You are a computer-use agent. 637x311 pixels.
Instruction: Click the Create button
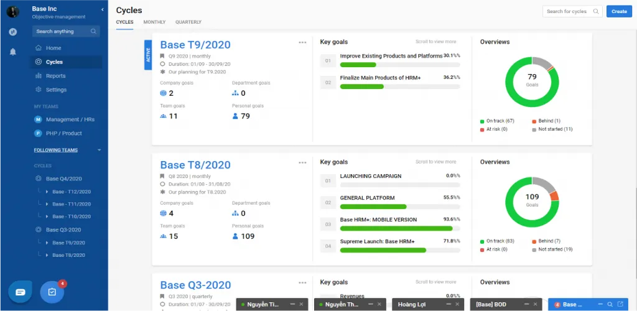tap(619, 11)
